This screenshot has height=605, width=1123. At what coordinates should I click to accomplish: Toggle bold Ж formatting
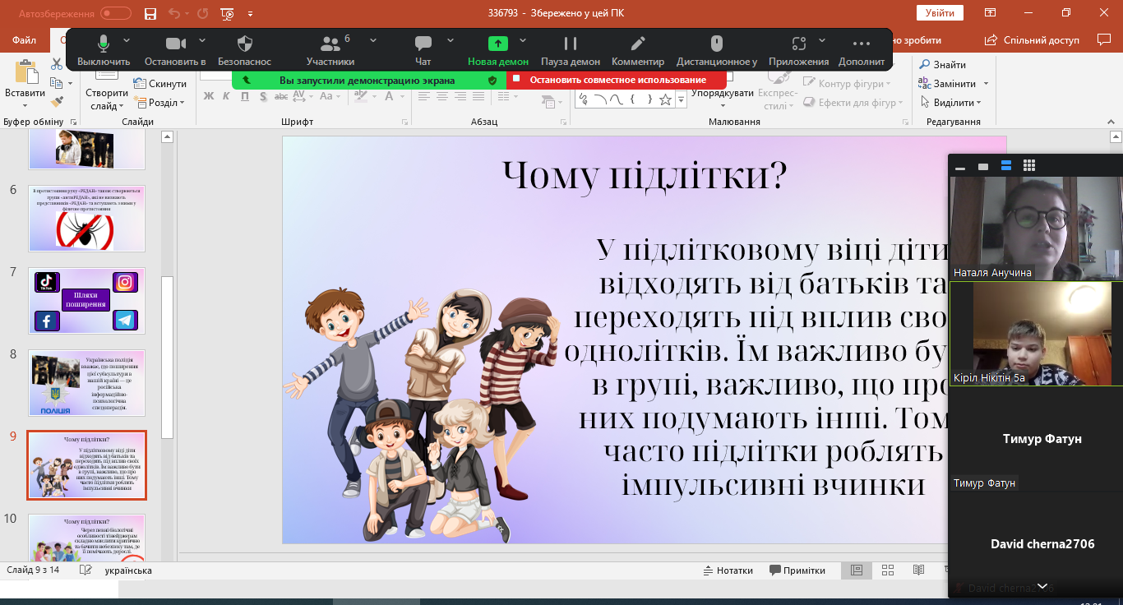(x=208, y=96)
